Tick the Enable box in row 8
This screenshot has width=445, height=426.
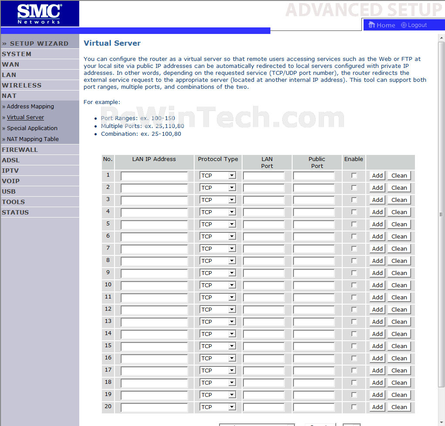pyautogui.click(x=354, y=261)
